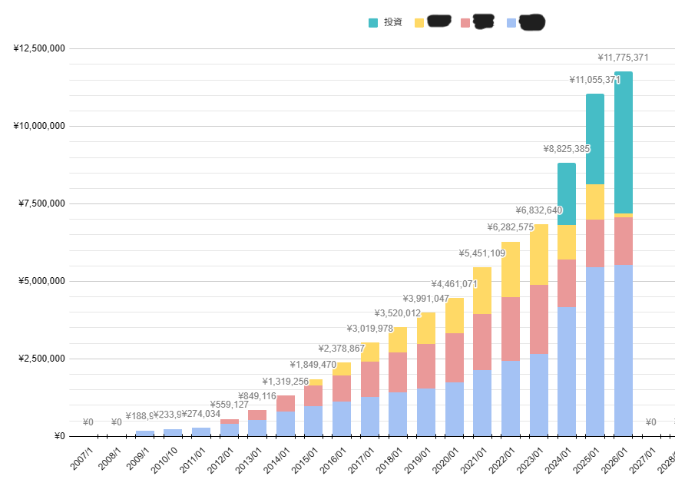
Task: Click the yellow segment of the 2018/01 bar
Action: [x=398, y=339]
